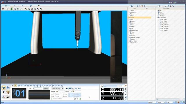The image size is (186, 104).
Task: Open the Project dropdown
Action: click(69, 91)
